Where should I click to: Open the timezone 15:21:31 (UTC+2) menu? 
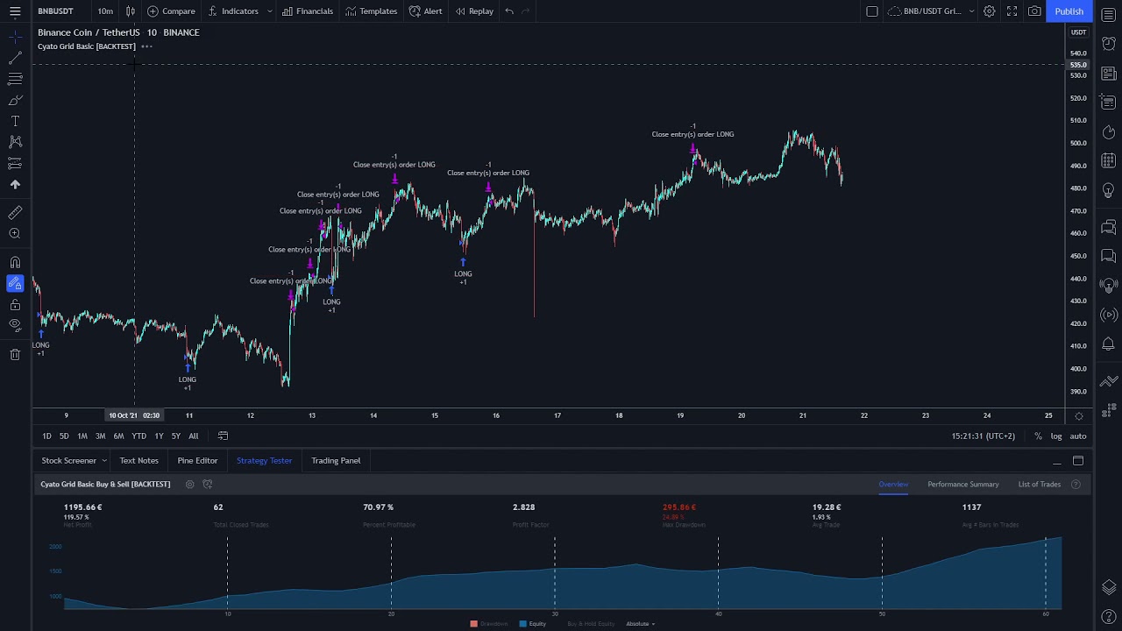tap(983, 436)
